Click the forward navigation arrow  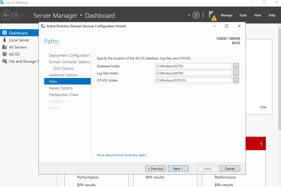pyautogui.click(x=15, y=15)
